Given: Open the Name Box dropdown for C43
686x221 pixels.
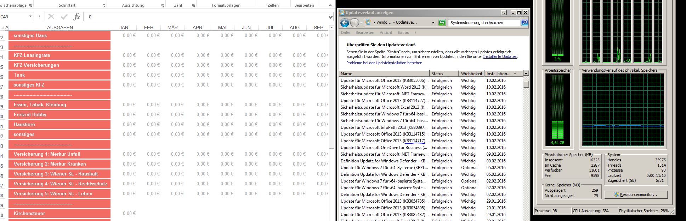Looking at the screenshot, I should [x=30, y=17].
